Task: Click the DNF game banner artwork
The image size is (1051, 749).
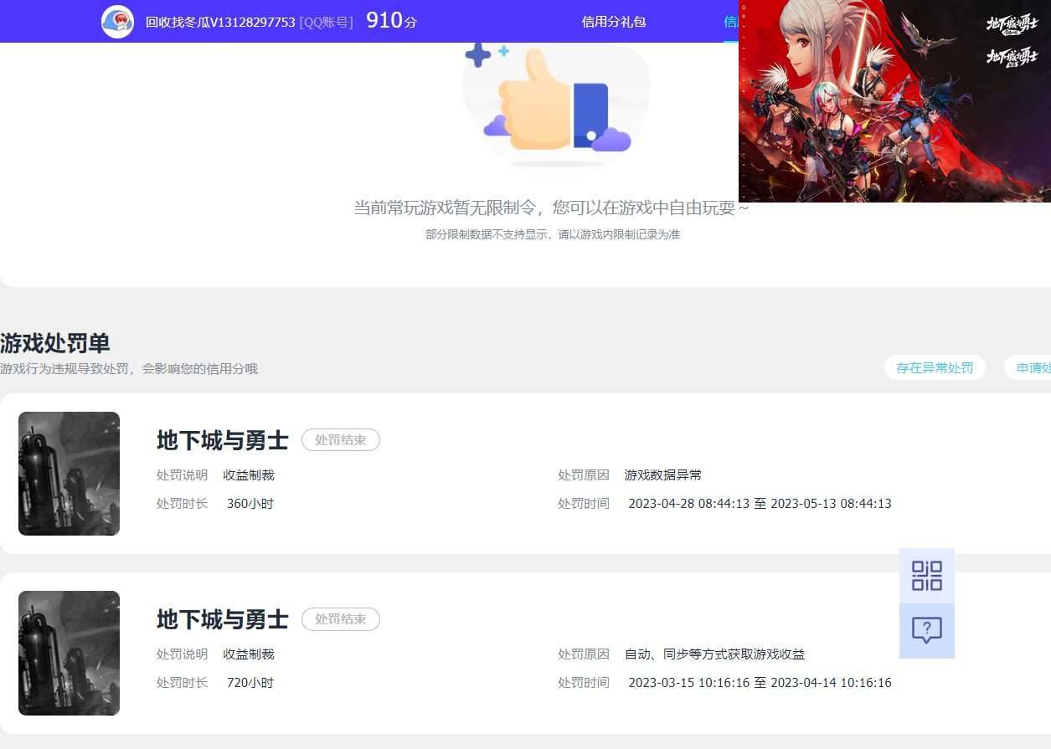Action: point(894,100)
